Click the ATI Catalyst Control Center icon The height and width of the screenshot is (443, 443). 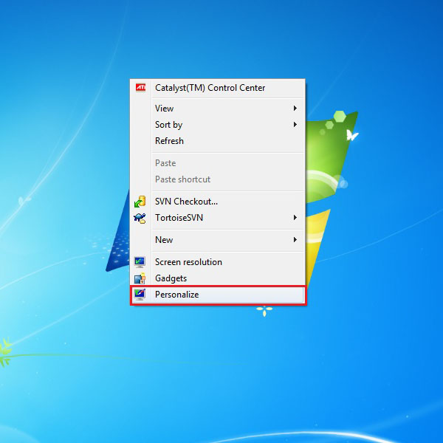point(140,88)
